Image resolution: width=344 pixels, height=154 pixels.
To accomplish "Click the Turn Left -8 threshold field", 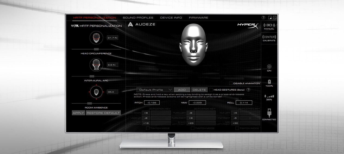I will 191,113.
